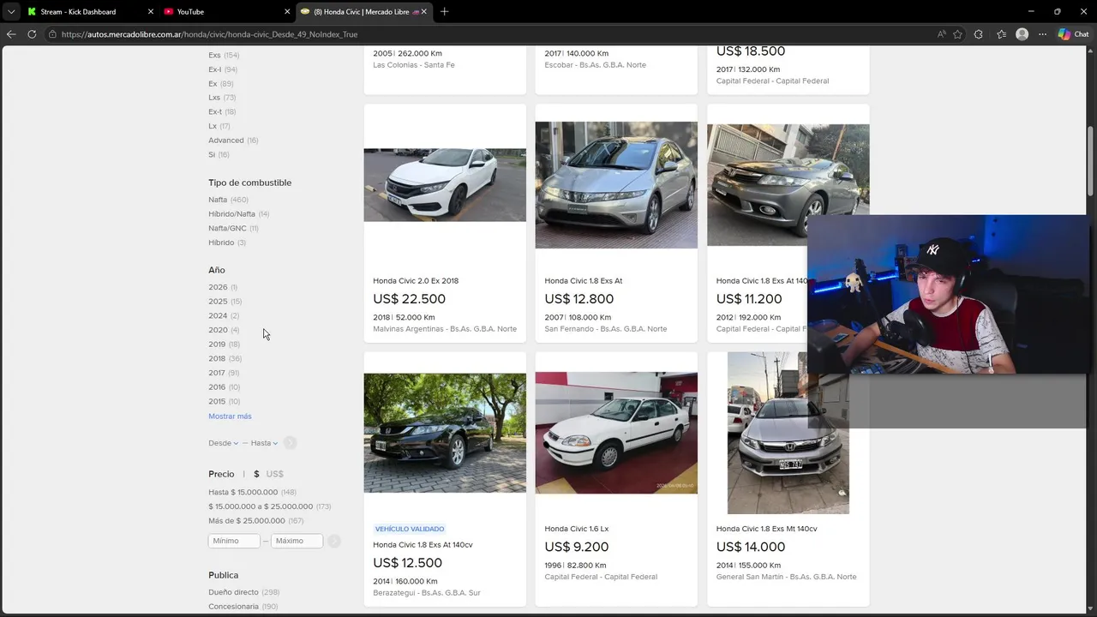Image resolution: width=1097 pixels, height=617 pixels.
Task: Open a new browser tab with plus icon
Action: click(x=444, y=12)
